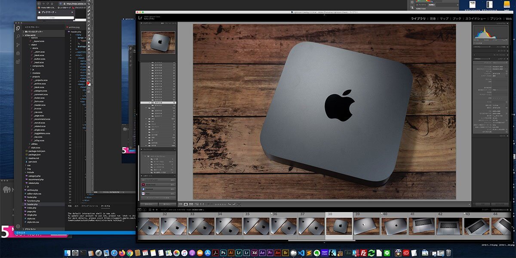Open package.json in VS Code explorer
Image resolution: width=516 pixels, height=258 pixels.
coord(34,155)
